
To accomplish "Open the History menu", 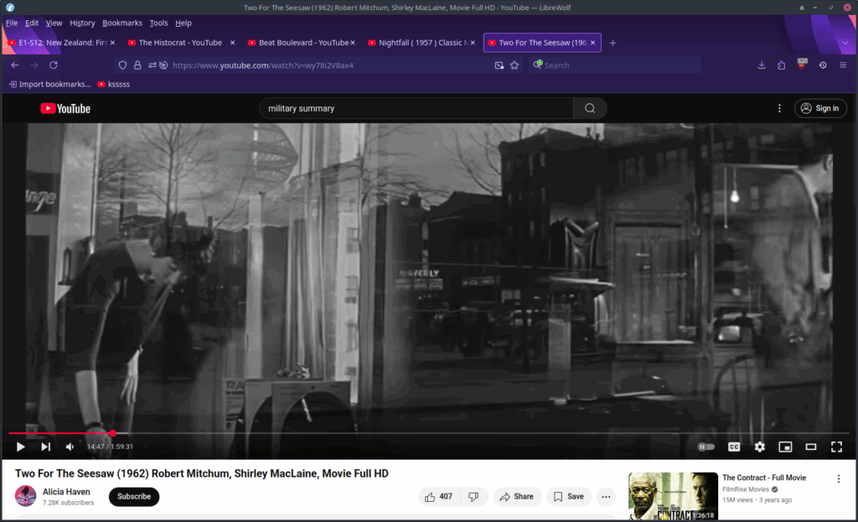I will tap(82, 23).
